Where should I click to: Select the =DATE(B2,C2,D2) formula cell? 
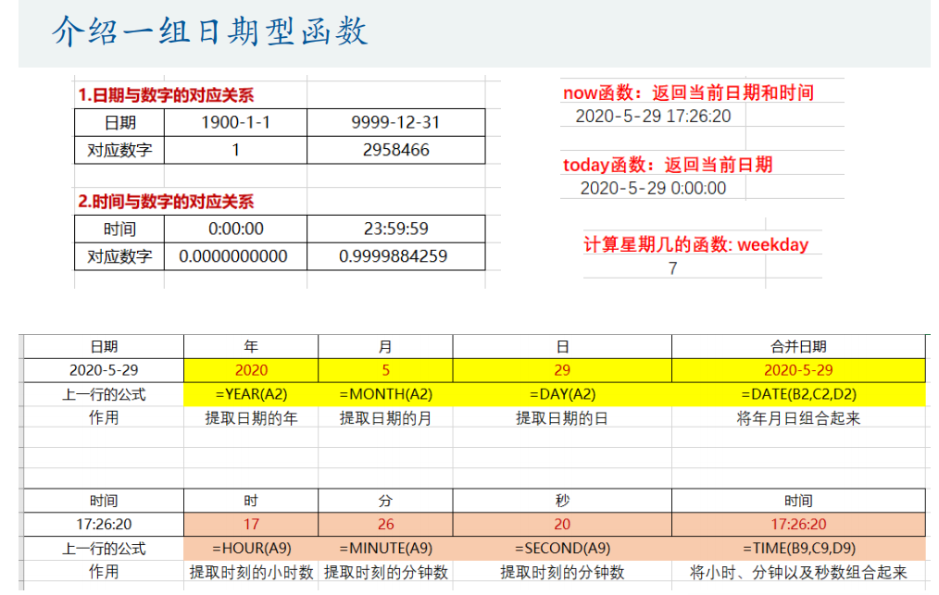coord(798,394)
